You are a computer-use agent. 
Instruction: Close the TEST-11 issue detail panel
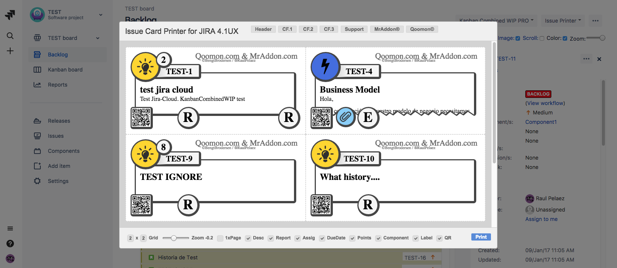coord(599,59)
